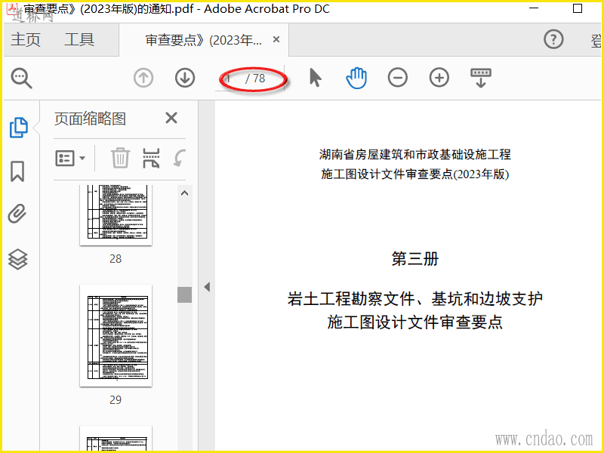Delete selected pages with trash icon
This screenshot has height=453, width=604.
coord(120,158)
